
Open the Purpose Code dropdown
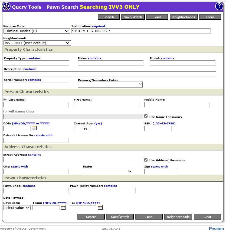tap(37, 31)
